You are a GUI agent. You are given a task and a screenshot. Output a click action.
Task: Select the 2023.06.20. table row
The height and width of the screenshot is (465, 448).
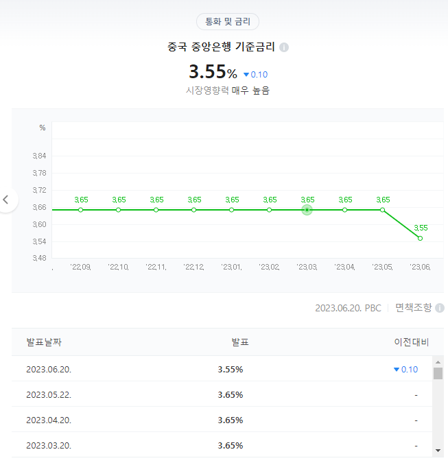tap(222, 369)
